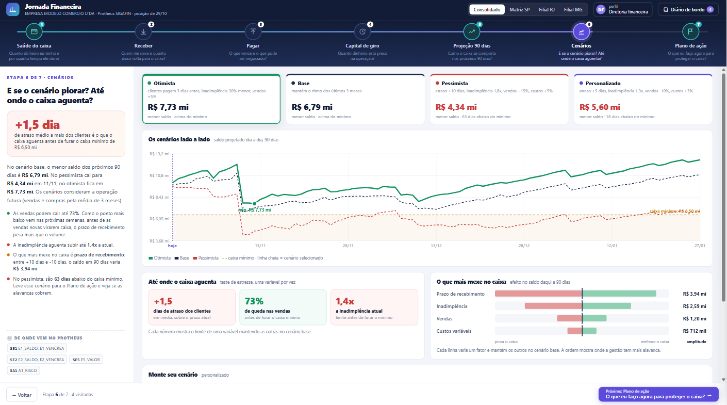Switch to the Consolidado view
This screenshot has height=405, width=727.
[x=487, y=9]
